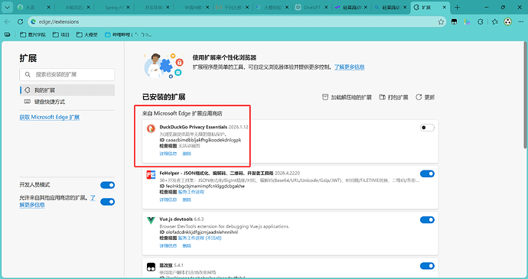The width and height of the screenshot is (528, 279).
Task: Click the 更新 button
Action: click(425, 97)
